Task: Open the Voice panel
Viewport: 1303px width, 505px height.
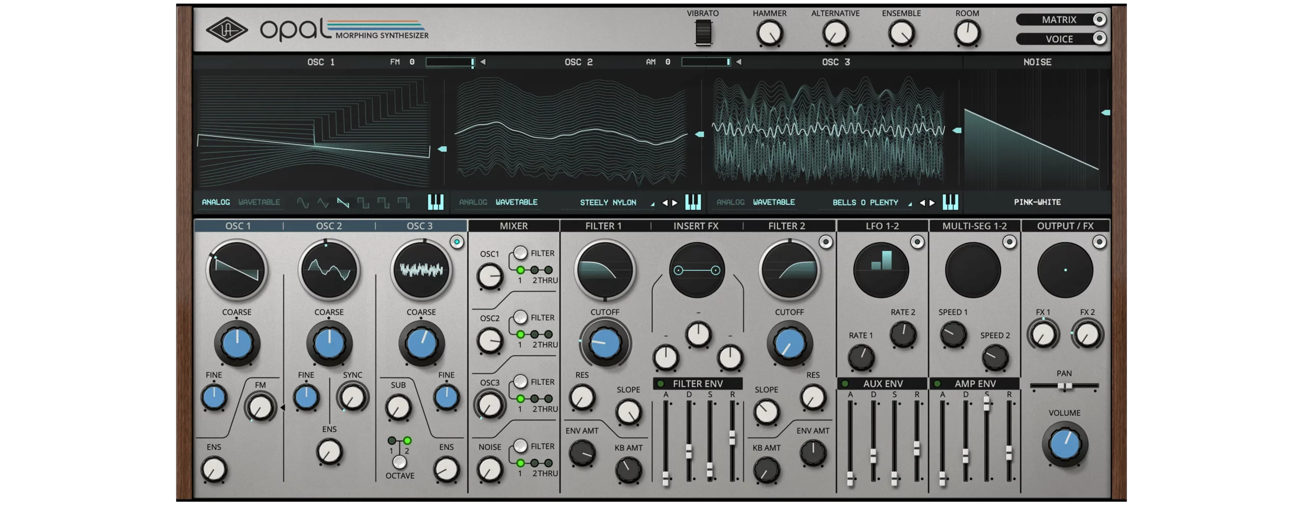Action: click(1061, 39)
